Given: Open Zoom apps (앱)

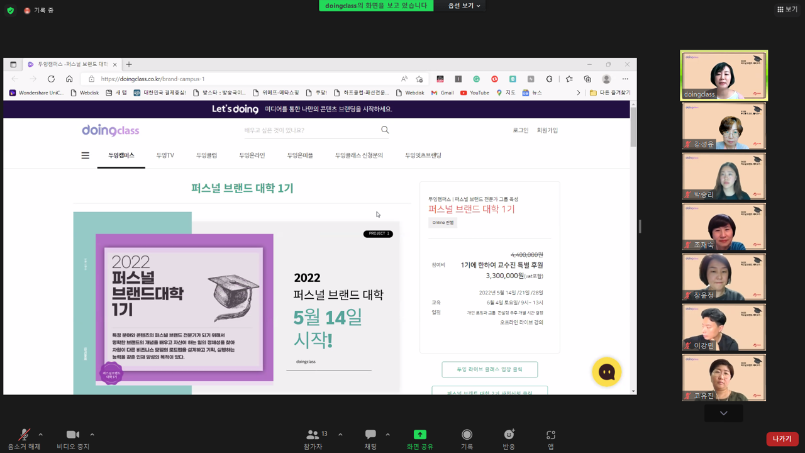Looking at the screenshot, I should pyautogui.click(x=550, y=439).
